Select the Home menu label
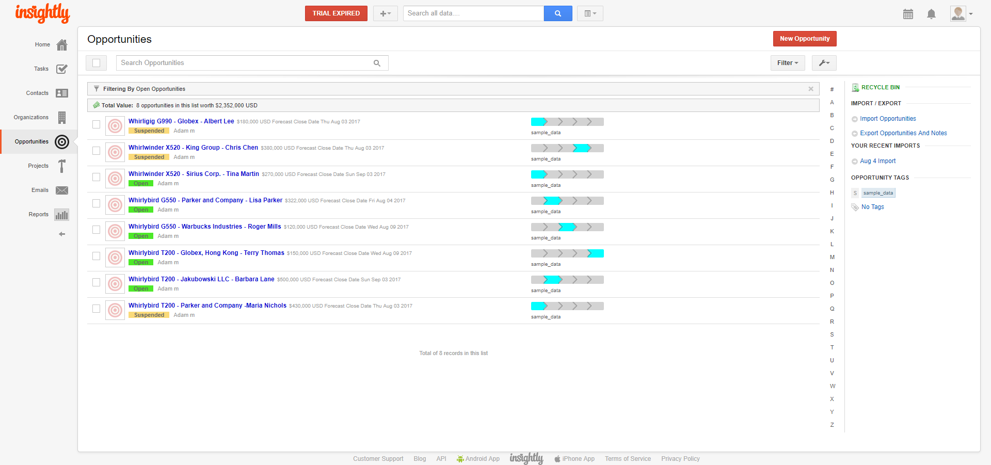Viewport: 991px width, 465px height. [42, 45]
